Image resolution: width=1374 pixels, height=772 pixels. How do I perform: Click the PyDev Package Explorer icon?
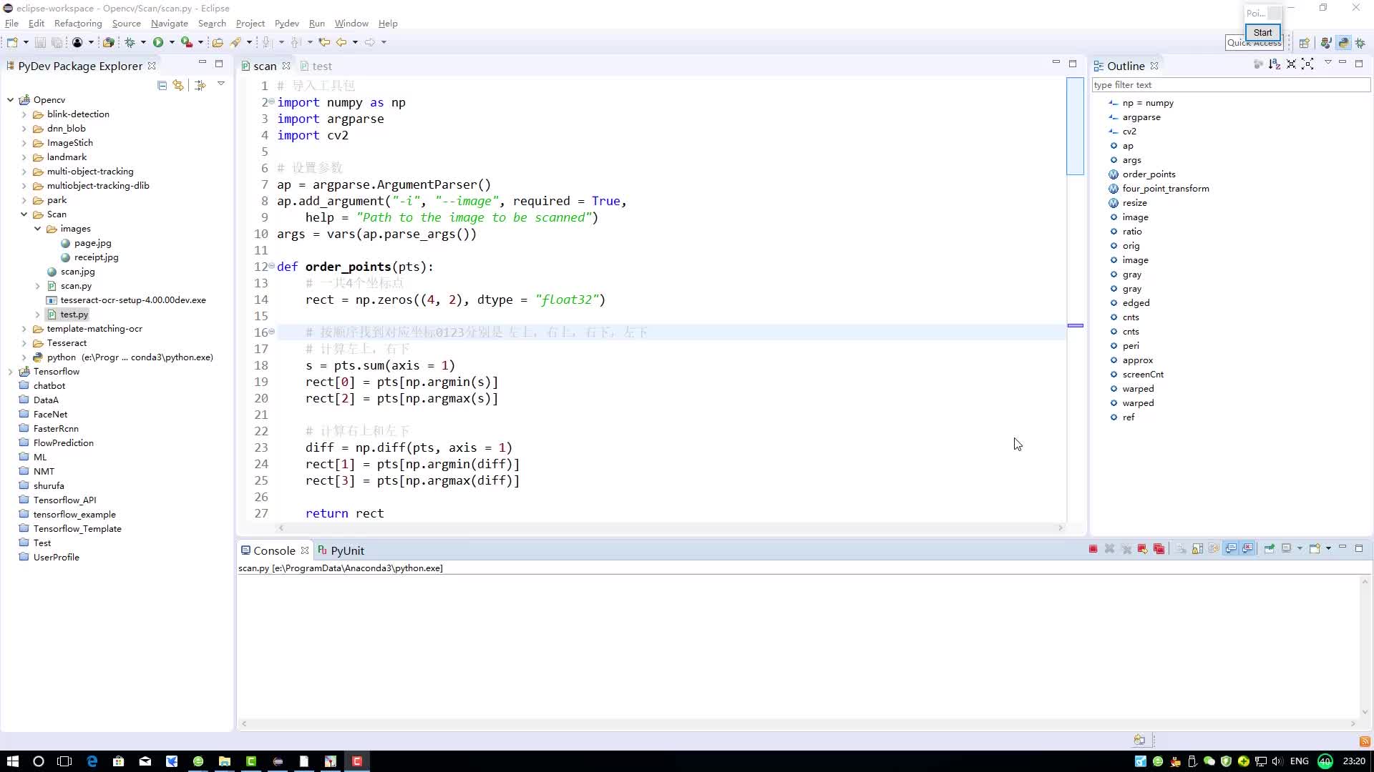coord(12,66)
